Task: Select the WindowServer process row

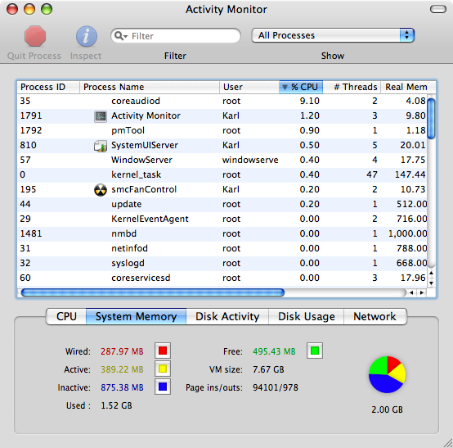Action: click(x=222, y=160)
